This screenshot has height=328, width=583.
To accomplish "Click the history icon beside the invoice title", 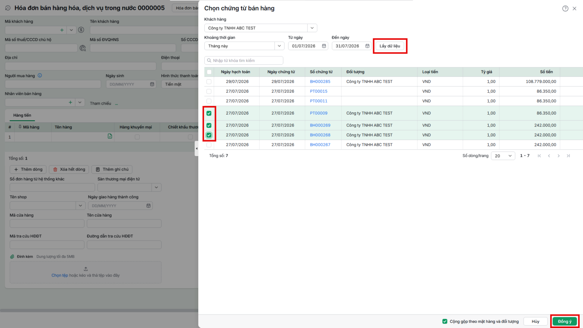I will tap(8, 8).
